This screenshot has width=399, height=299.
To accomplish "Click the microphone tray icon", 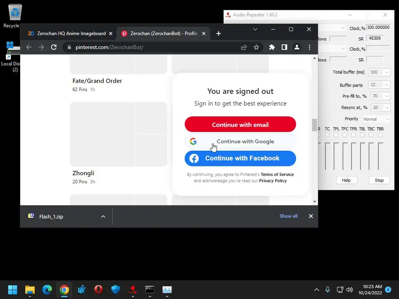I will pyautogui.click(x=328, y=290).
